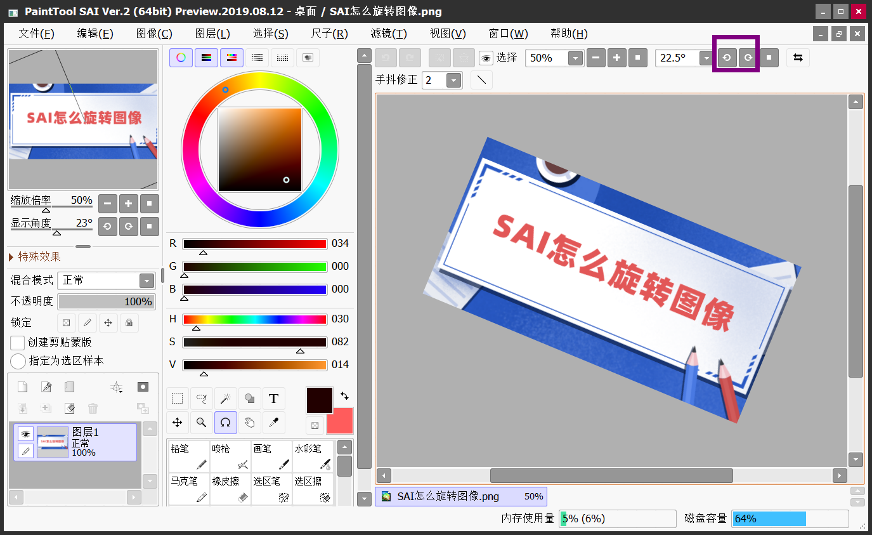Toggle the RGB slider panel

click(x=206, y=58)
